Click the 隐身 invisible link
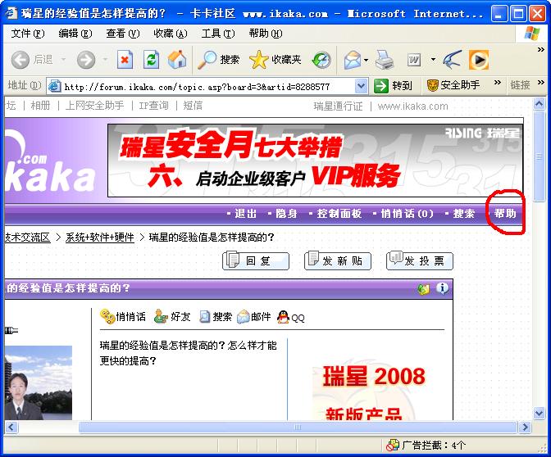This screenshot has width=551, height=457. (286, 214)
